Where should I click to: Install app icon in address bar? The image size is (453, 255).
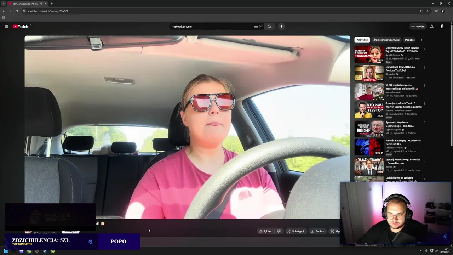click(x=422, y=11)
